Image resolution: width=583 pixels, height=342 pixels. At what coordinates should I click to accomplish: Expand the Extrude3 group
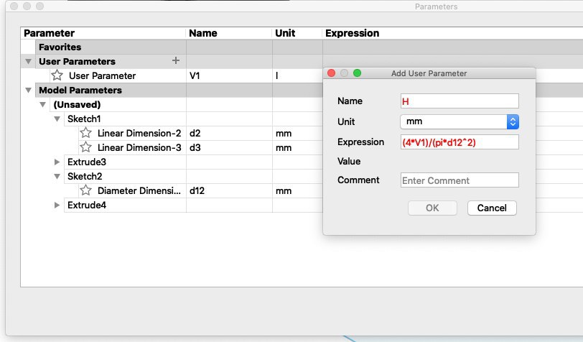(57, 162)
